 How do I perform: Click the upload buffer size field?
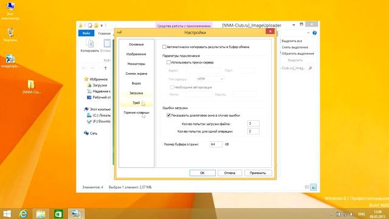click(216, 144)
